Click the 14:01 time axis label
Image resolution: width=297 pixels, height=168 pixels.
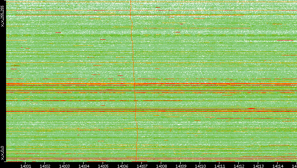pos(25,166)
